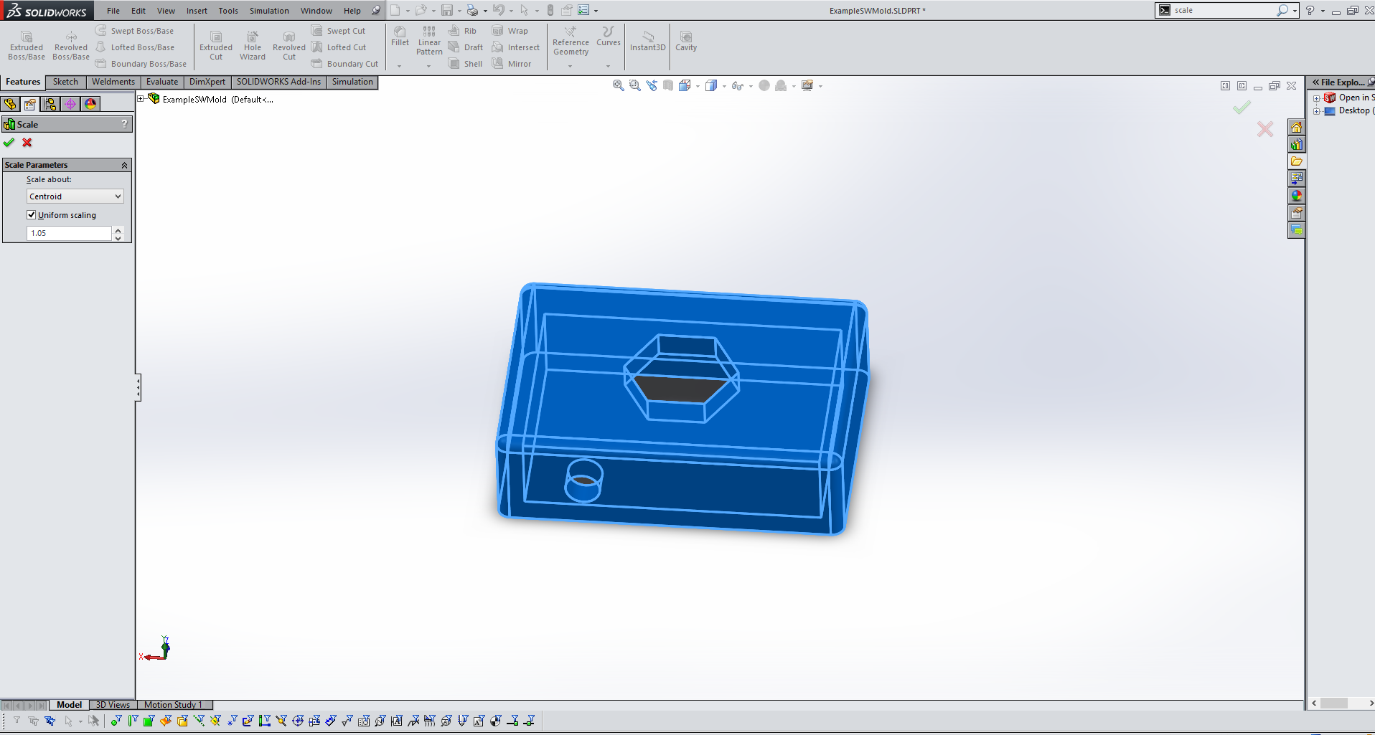1375x735 pixels.
Task: Switch to the Evaluate tab
Action: click(x=162, y=82)
